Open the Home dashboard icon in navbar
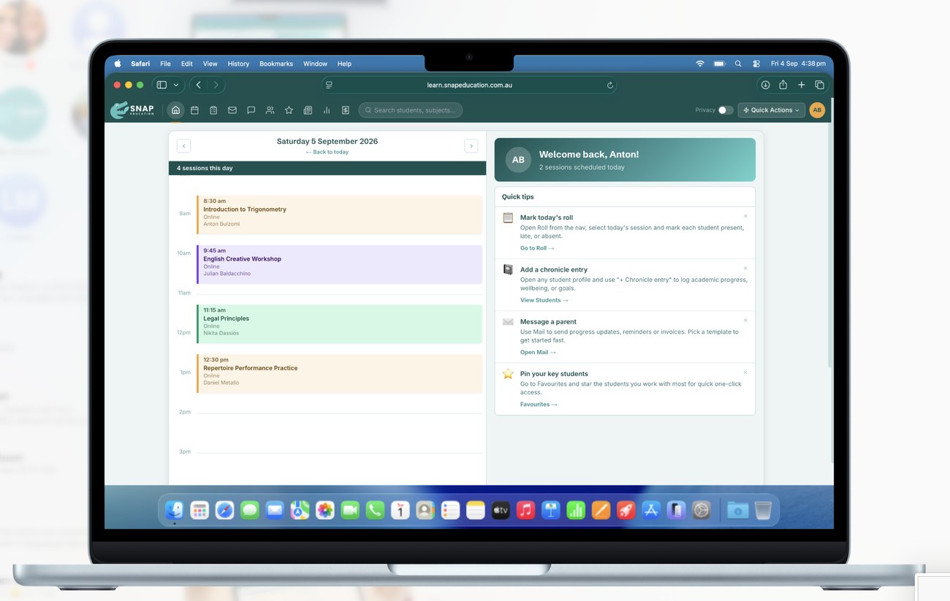950x601 pixels. [175, 110]
